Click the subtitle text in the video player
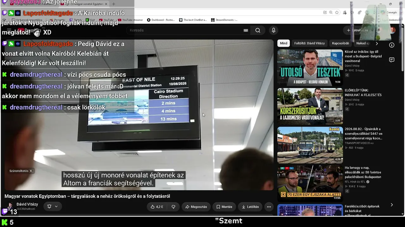 pyautogui.click(x=123, y=179)
